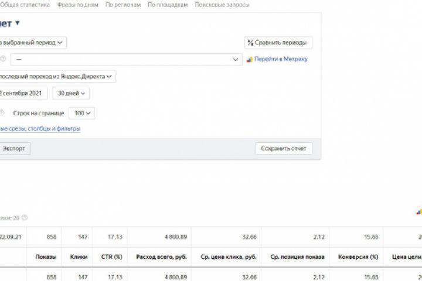Open the срезы, столбцы и фильтры link
This screenshot has height=281, width=422.
pyautogui.click(x=40, y=129)
